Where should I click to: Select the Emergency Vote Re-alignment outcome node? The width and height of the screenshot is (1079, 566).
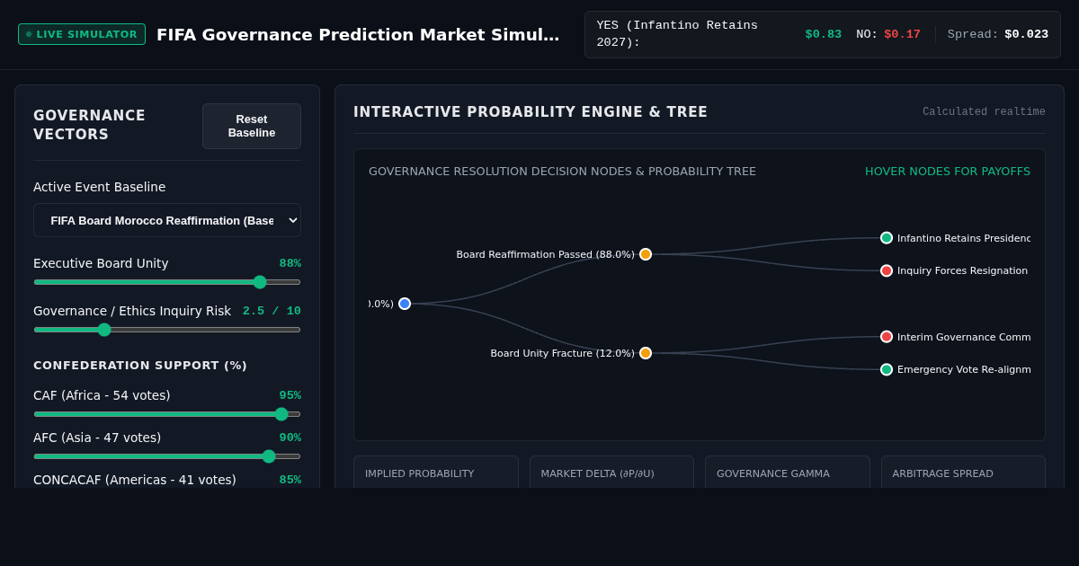pos(887,369)
